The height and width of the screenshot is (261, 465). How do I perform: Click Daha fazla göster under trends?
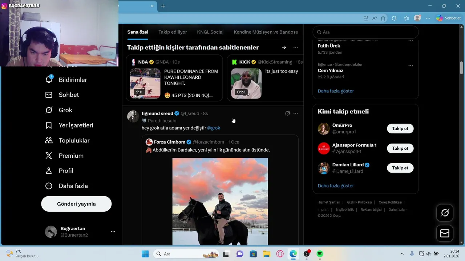click(336, 91)
